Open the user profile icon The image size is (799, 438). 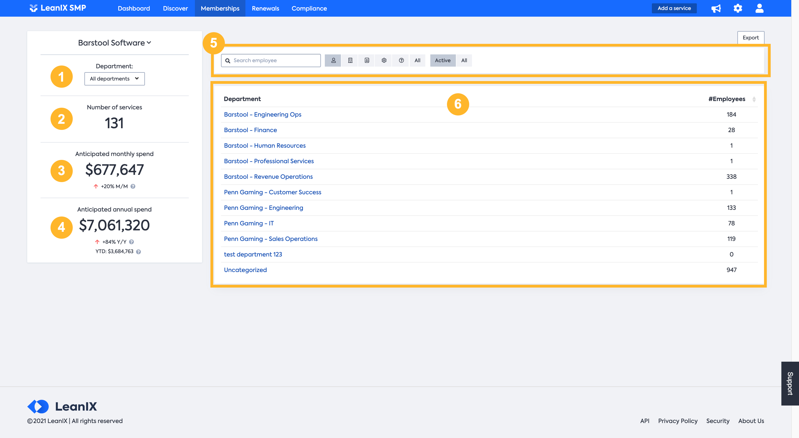point(759,8)
